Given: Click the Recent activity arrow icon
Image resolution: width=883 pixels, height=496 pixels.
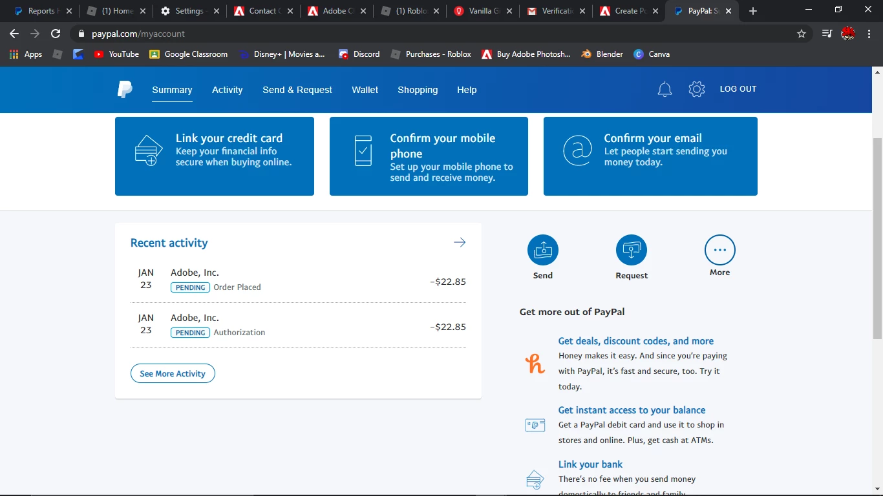Looking at the screenshot, I should 460,242.
